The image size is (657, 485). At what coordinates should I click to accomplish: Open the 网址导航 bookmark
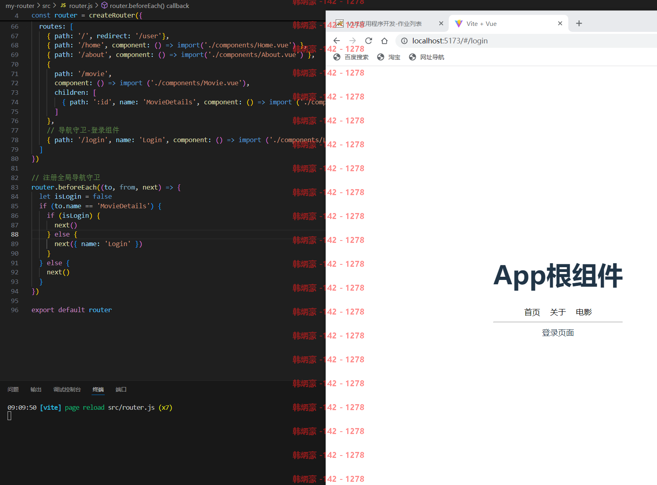coord(426,57)
